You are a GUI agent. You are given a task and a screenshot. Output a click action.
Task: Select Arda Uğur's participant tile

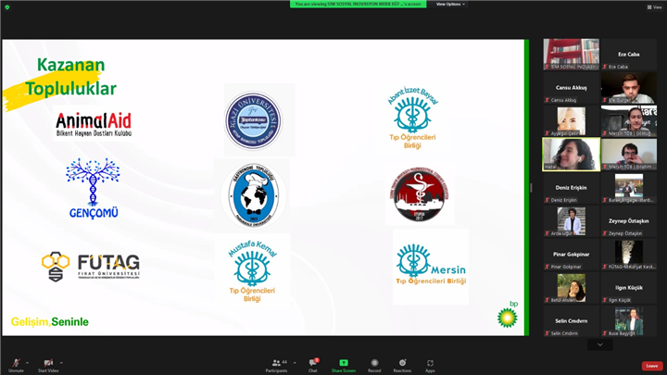point(571,221)
